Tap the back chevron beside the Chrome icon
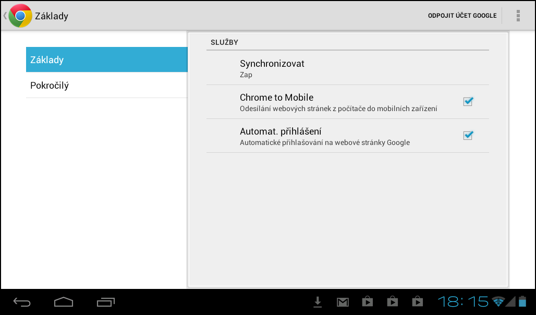The image size is (536, 315). coord(4,15)
